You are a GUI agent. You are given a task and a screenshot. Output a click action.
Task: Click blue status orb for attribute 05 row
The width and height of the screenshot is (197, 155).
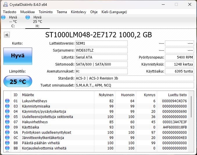click(7, 117)
